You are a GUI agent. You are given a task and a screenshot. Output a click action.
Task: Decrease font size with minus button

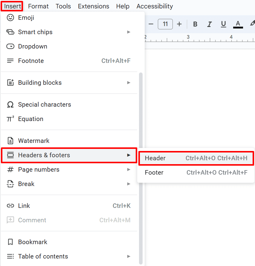pos(151,24)
